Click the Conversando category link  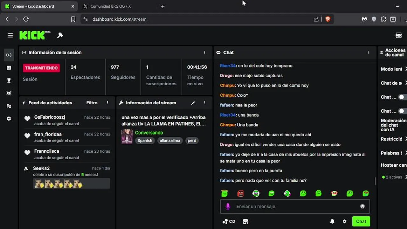pyautogui.click(x=149, y=133)
